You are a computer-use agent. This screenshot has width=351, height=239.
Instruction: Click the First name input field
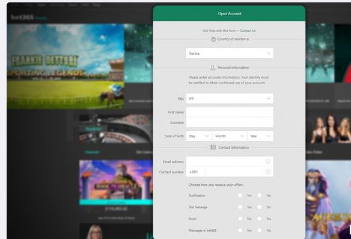pos(230,112)
